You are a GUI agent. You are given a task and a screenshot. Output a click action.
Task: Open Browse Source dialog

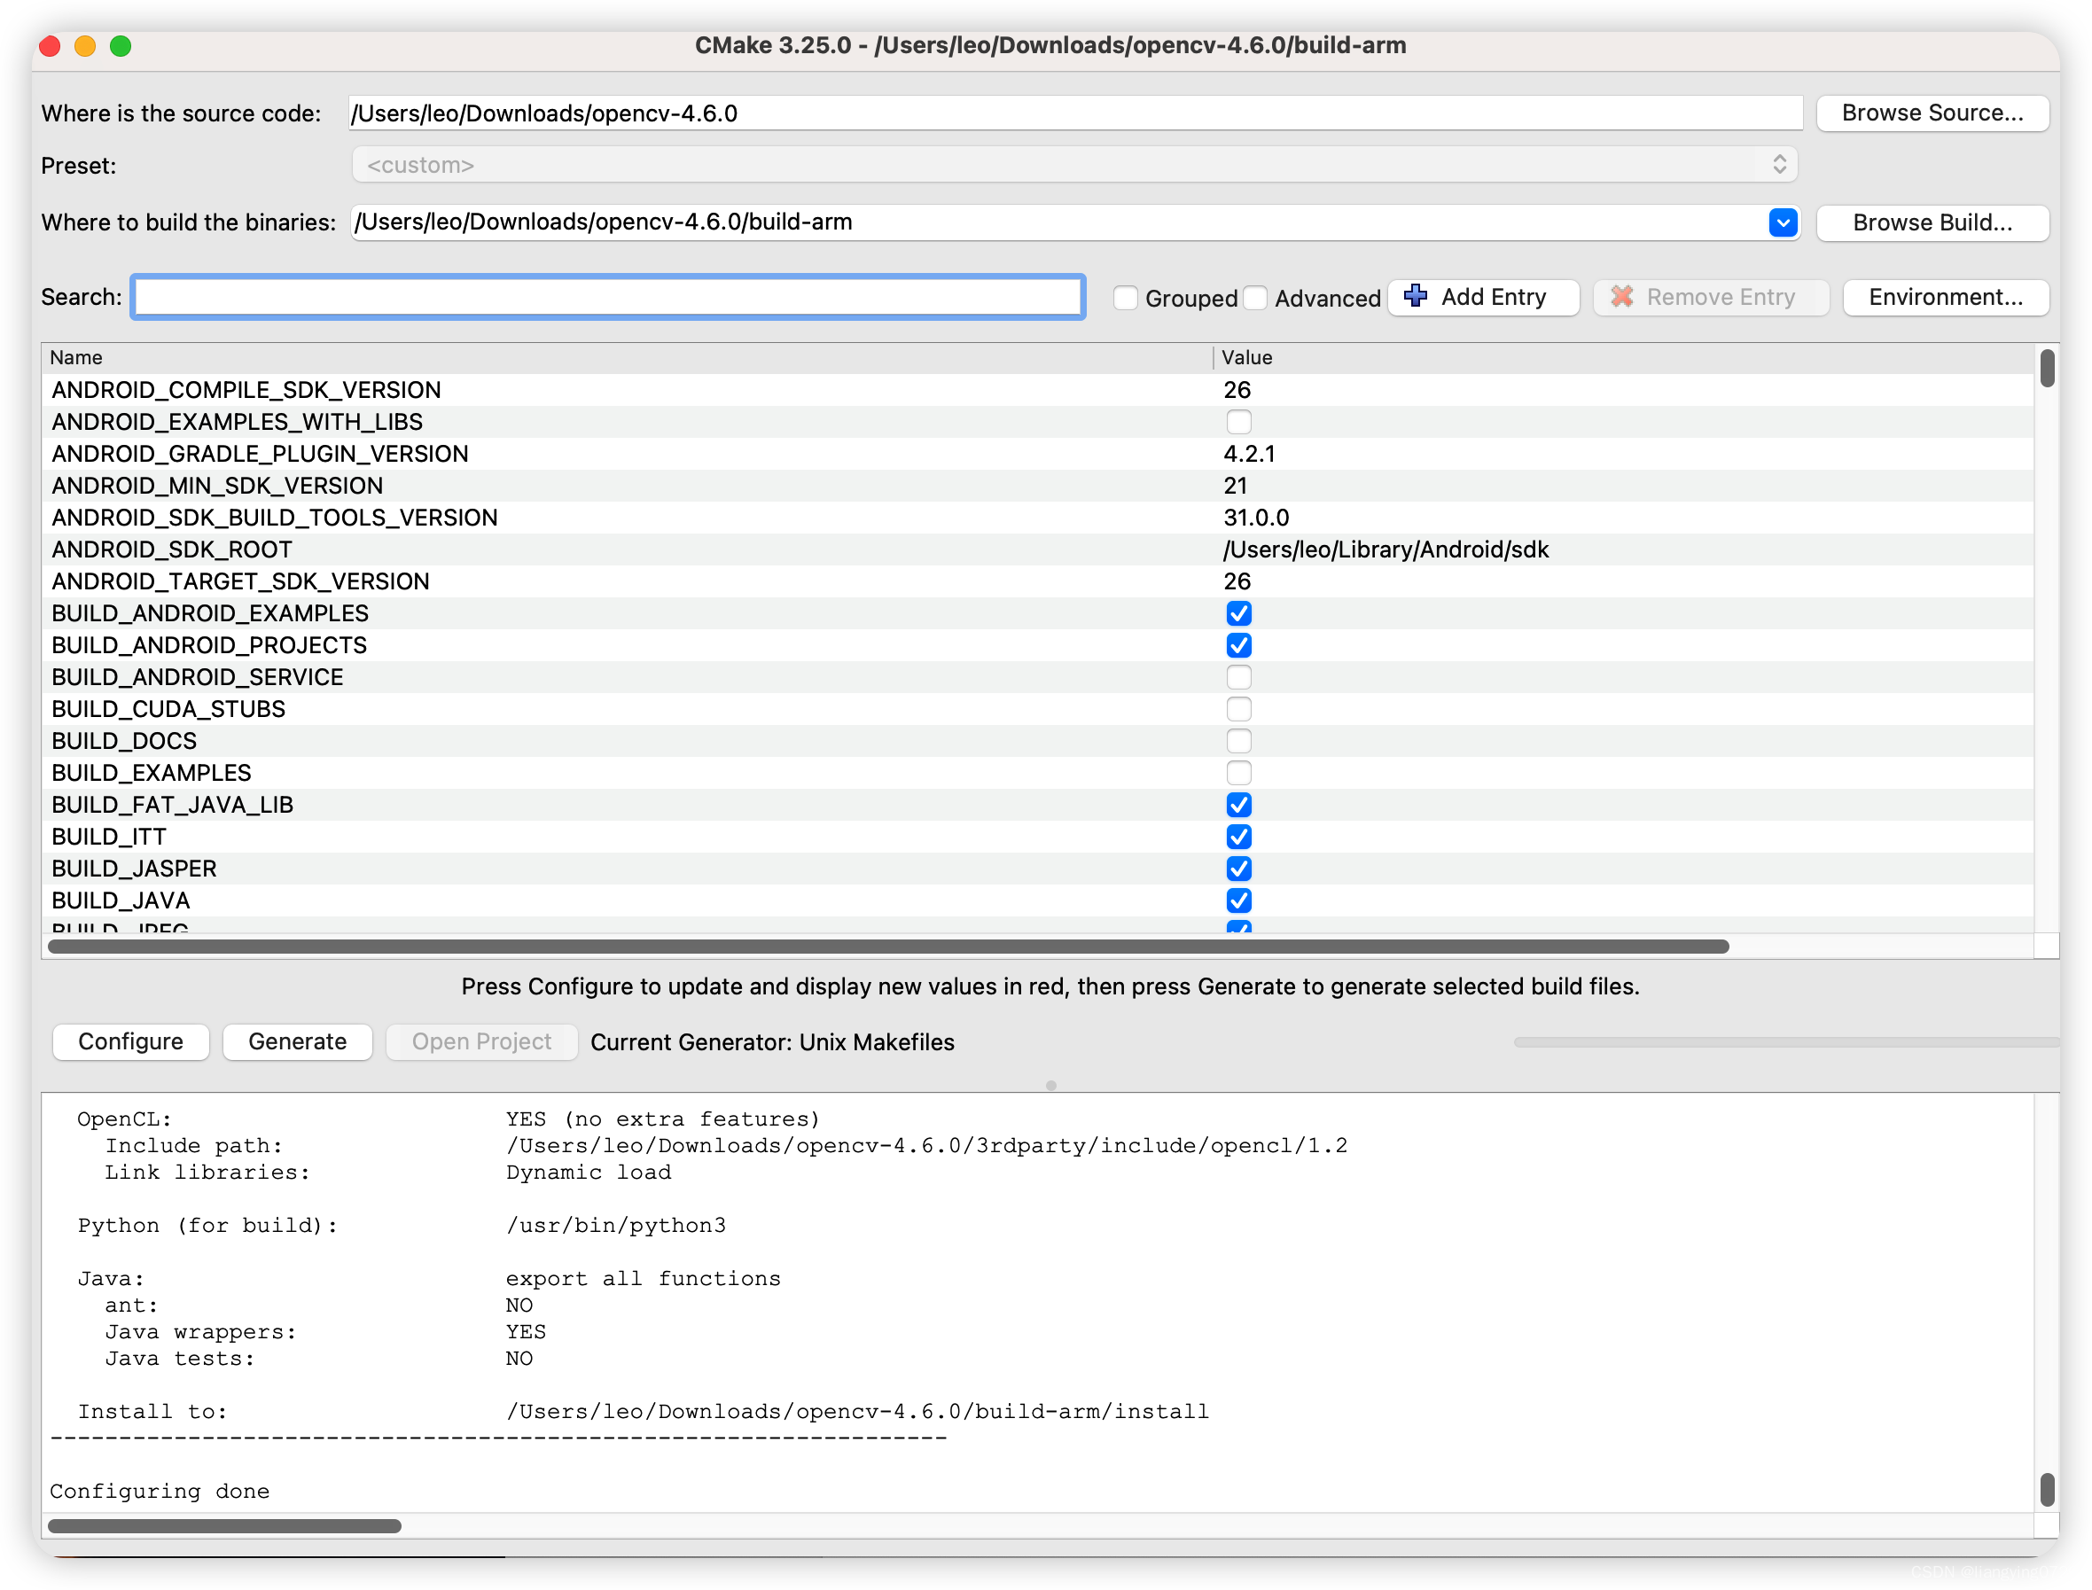click(x=1931, y=113)
